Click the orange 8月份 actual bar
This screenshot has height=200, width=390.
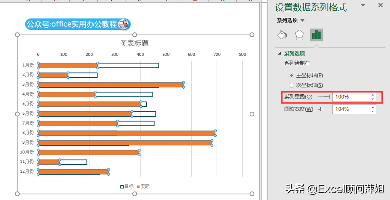(127, 133)
